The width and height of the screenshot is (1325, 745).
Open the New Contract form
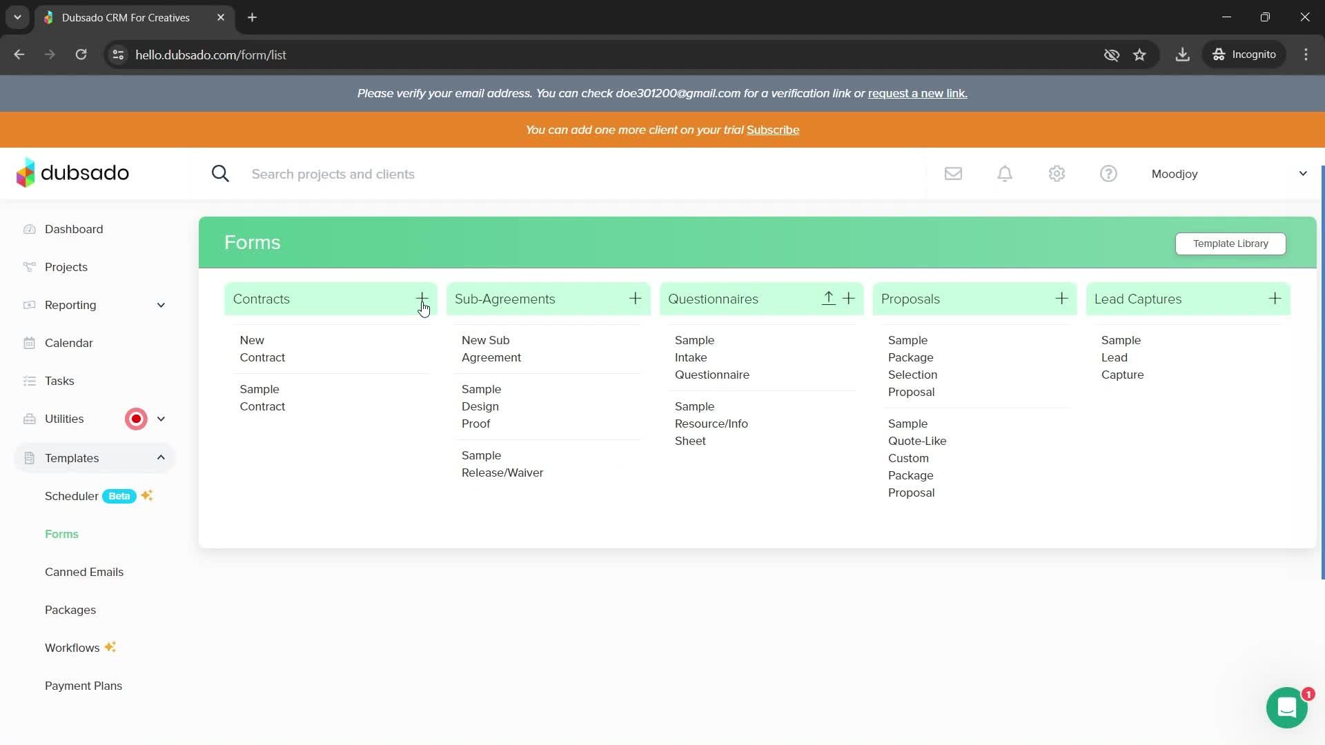pos(262,349)
